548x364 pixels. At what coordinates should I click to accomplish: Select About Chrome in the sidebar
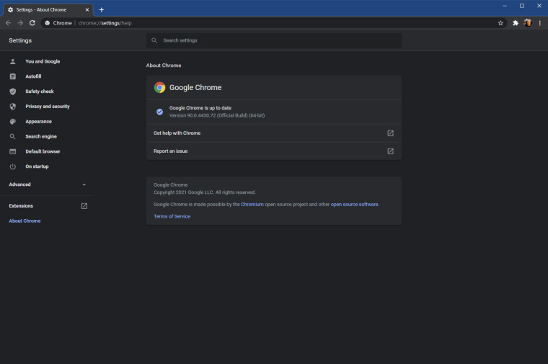pyautogui.click(x=25, y=221)
